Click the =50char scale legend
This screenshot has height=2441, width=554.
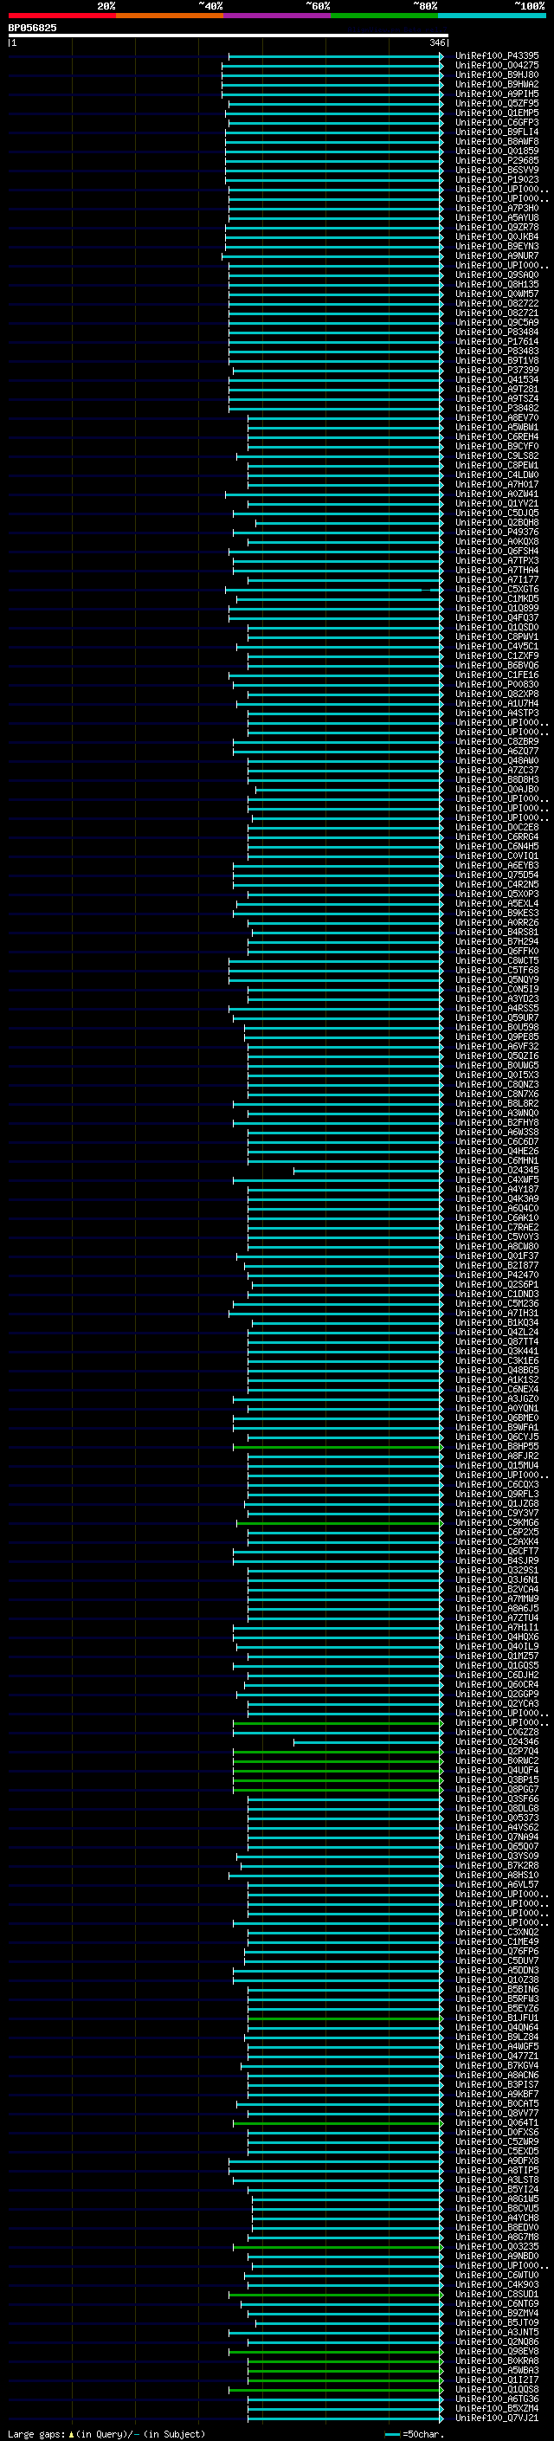click(x=414, y=2434)
